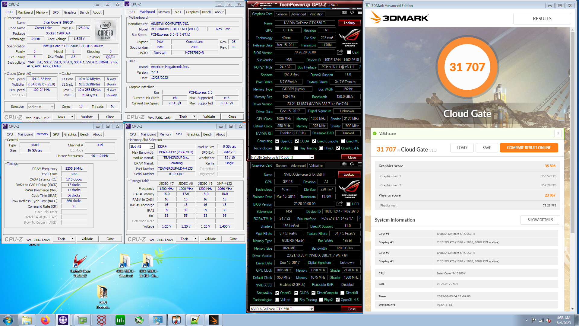
Task: Click the thermometer taskbar icon
Action: [x=176, y=320]
